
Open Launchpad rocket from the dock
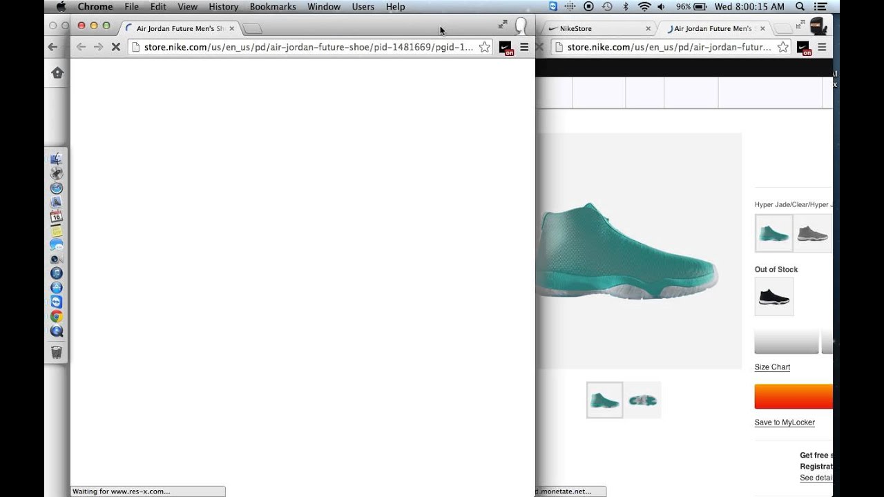57,173
